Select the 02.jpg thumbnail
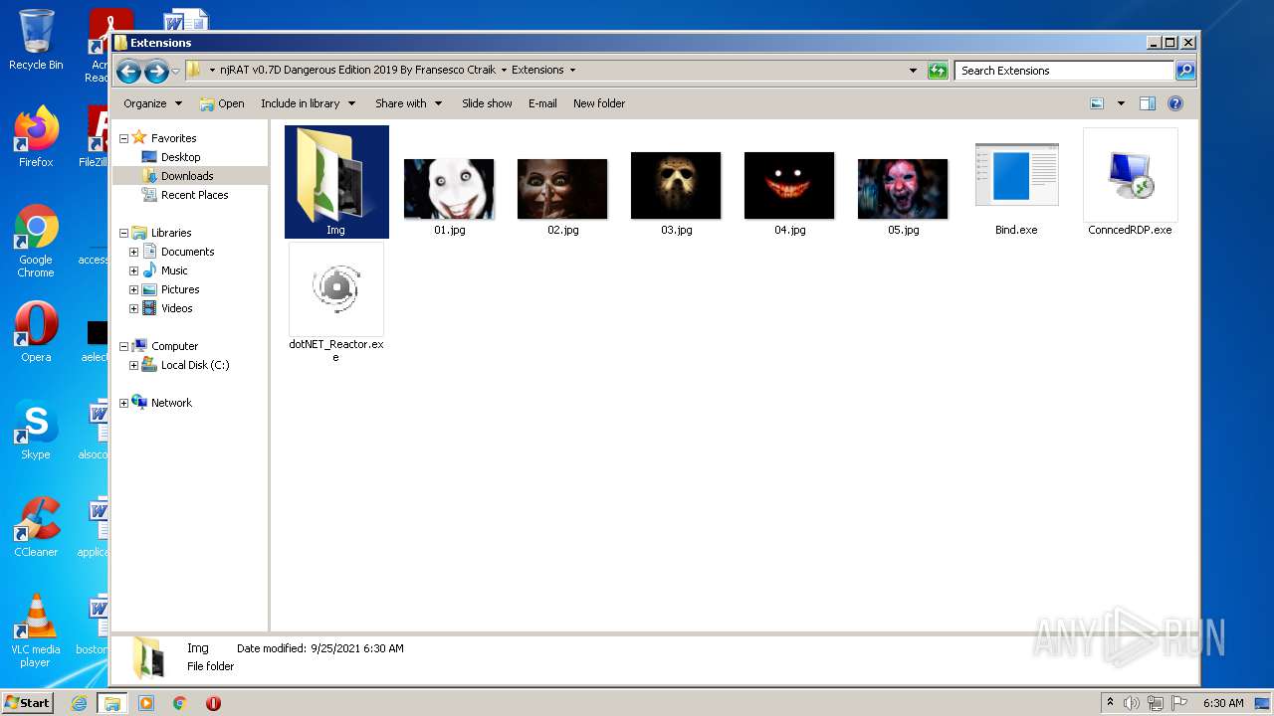Image resolution: width=1274 pixels, height=716 pixels. point(562,189)
